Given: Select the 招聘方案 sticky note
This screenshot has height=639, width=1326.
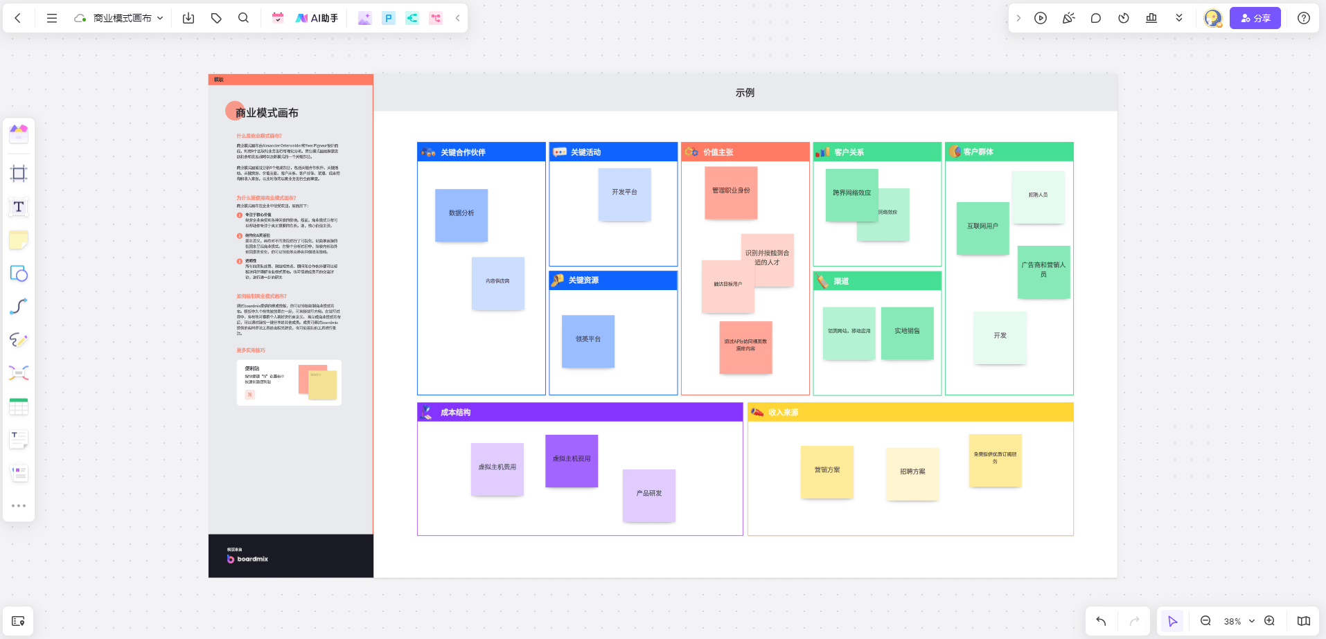Looking at the screenshot, I should pos(912,474).
